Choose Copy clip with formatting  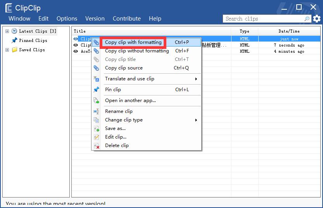coord(133,42)
